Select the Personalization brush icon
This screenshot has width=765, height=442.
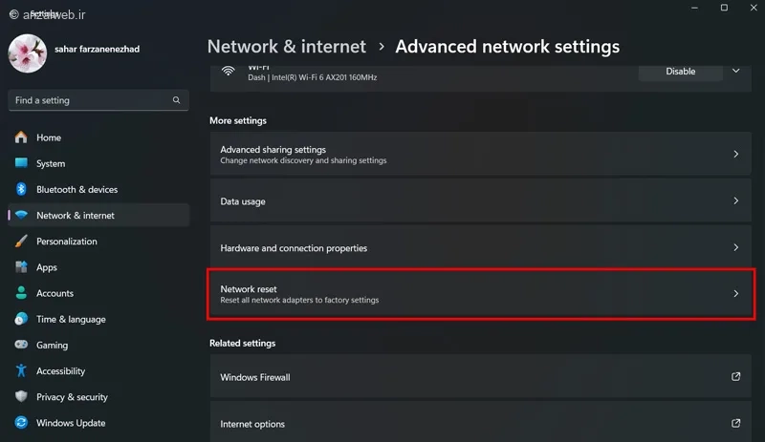[21, 242]
